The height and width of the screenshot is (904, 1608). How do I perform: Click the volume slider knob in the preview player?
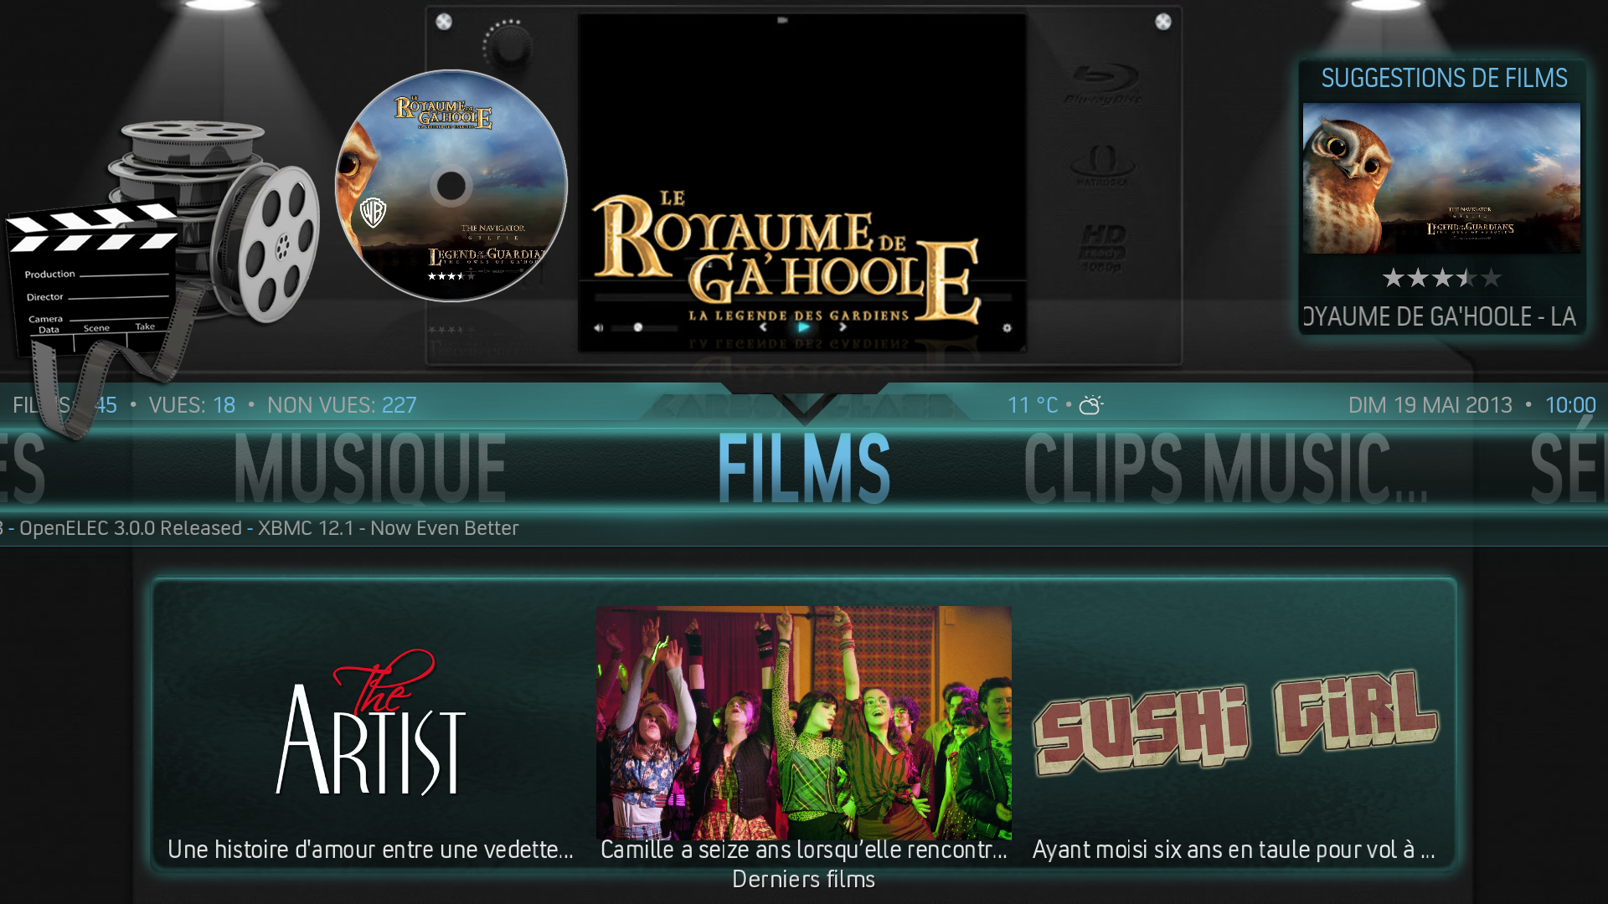638,327
